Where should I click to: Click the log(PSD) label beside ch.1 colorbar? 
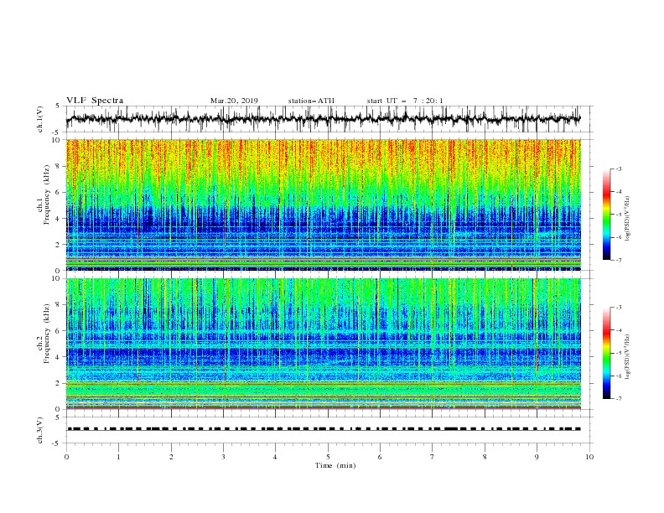point(628,219)
